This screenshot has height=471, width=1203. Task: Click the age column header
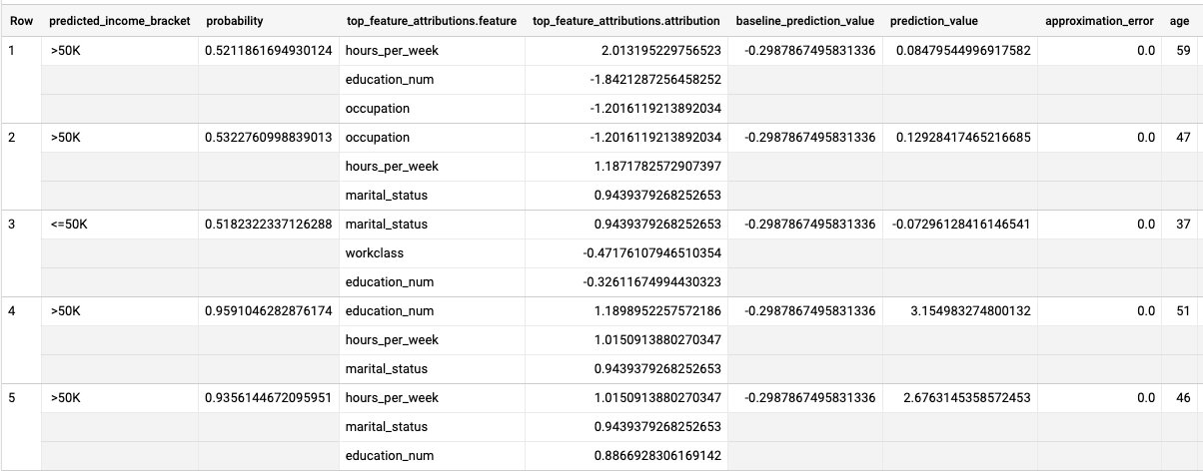1179,21
